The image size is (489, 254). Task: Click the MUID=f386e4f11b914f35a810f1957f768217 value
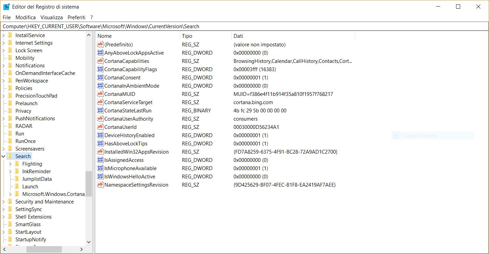pyautogui.click(x=283, y=94)
